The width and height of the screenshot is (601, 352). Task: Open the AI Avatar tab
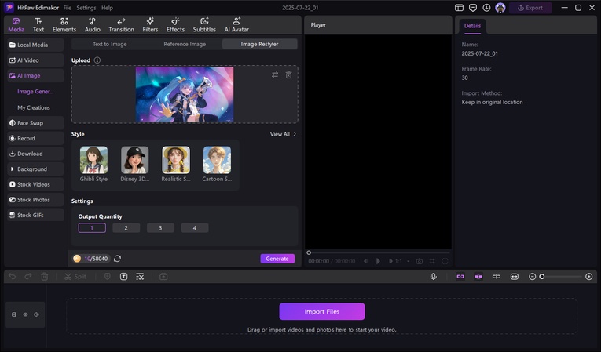(236, 25)
